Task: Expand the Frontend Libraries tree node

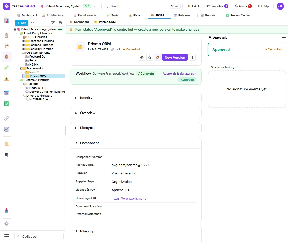Action: [23, 41]
